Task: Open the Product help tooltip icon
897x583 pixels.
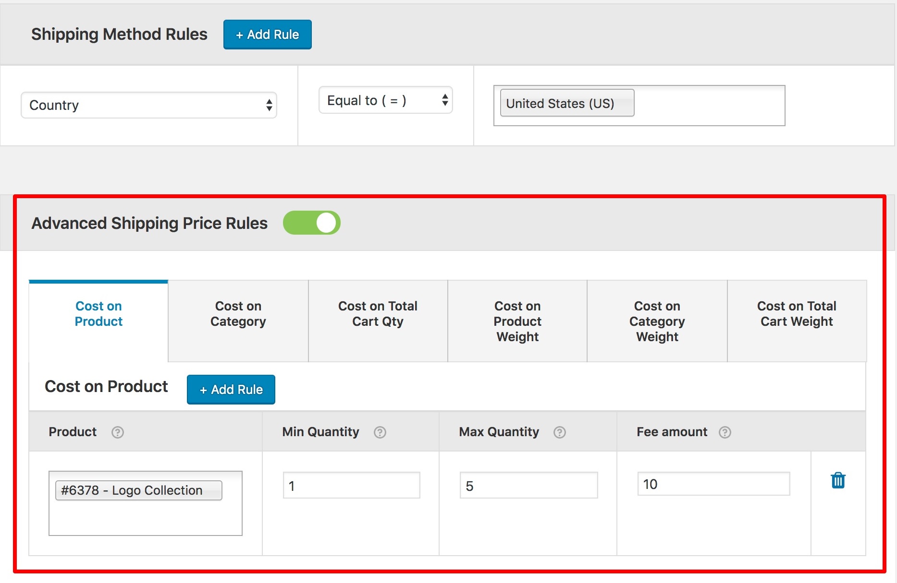Action: click(117, 432)
